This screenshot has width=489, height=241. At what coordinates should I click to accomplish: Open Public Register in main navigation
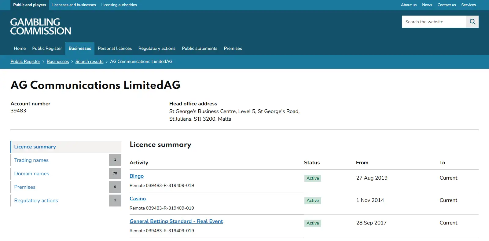pos(47,48)
